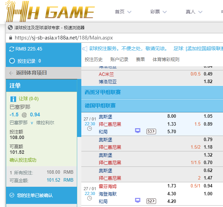Click the 可赢金额 101.52 RMB value

60,180
